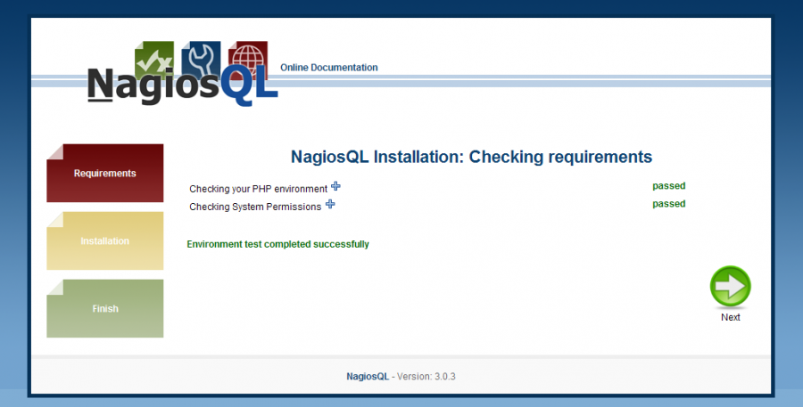The image size is (803, 407).
Task: Click the Next label under arrow
Action: pos(730,317)
